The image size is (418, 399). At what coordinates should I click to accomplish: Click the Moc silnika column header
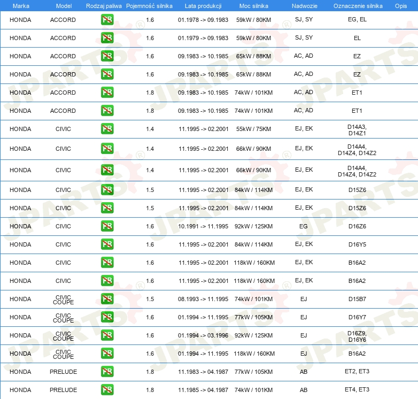[254, 6]
